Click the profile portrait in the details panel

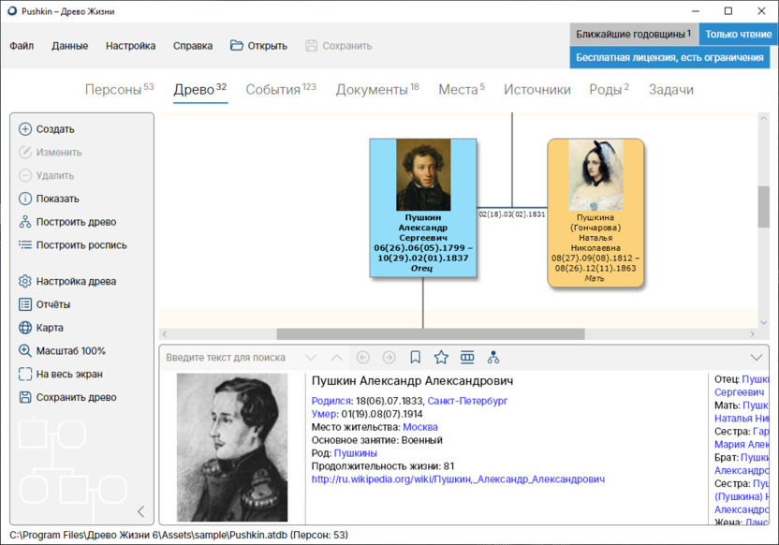232,448
